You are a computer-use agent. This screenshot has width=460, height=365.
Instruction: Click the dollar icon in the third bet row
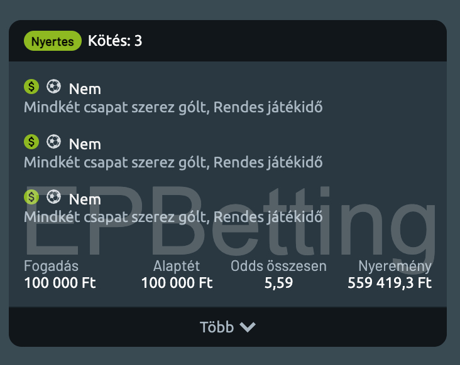31,197
